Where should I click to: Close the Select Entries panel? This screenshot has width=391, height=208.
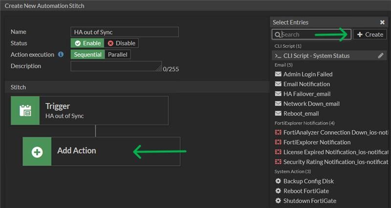[x=382, y=22]
